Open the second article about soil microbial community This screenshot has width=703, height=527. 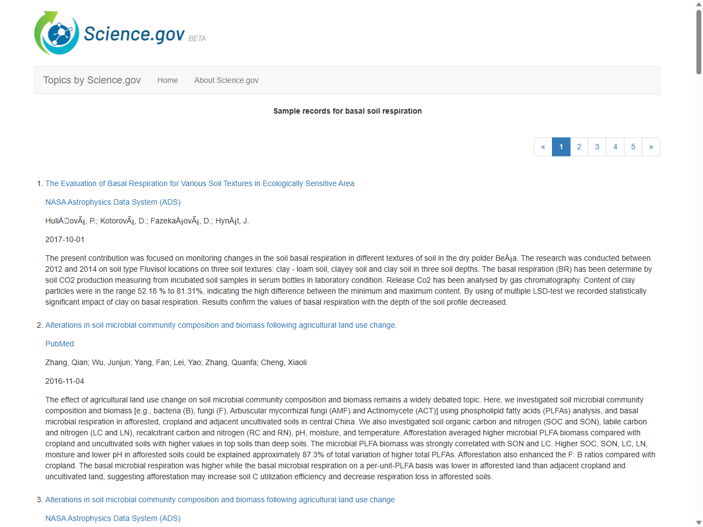pos(221,325)
